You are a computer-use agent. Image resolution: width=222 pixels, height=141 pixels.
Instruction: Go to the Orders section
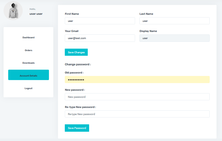tap(28, 50)
